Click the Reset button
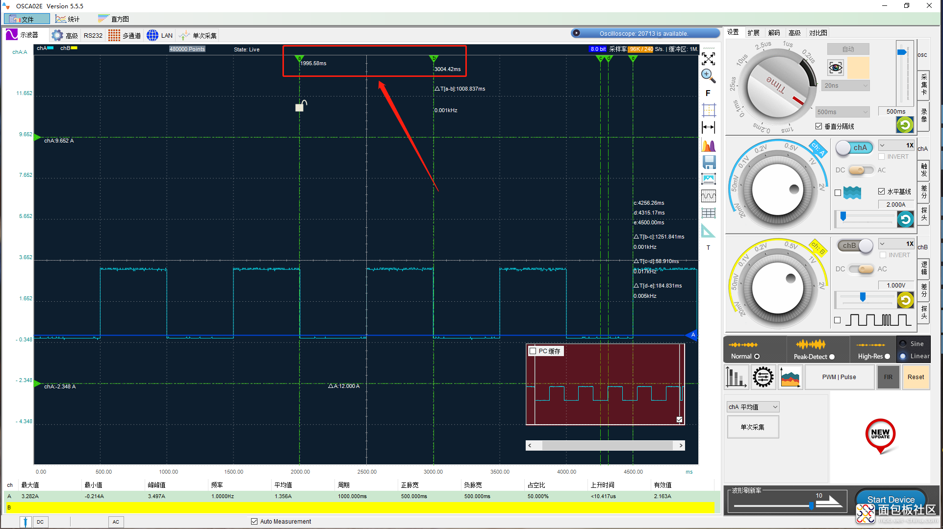 point(916,377)
